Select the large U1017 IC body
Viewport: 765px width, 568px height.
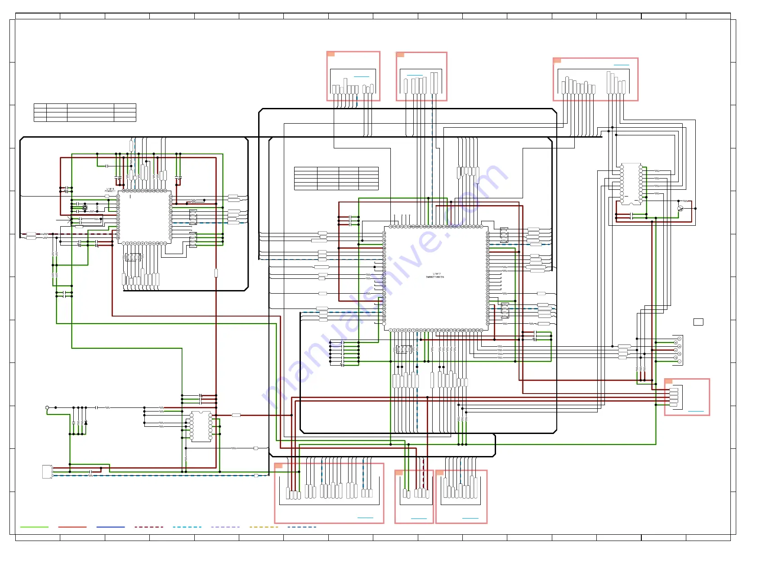436,278
